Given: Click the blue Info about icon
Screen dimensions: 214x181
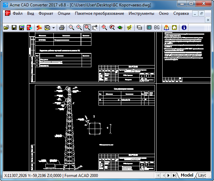Looking at the screenshot, I should click(184, 28).
